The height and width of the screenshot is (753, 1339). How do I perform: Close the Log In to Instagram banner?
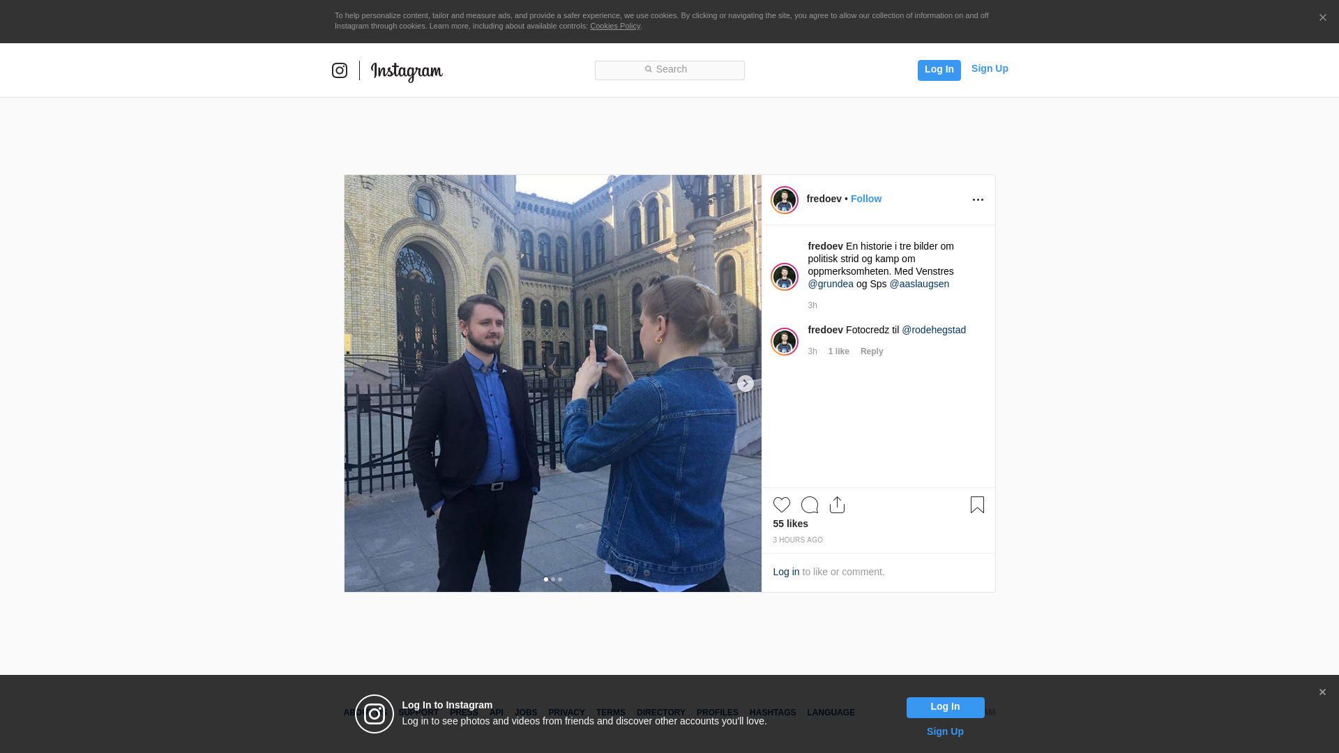coord(1322,692)
